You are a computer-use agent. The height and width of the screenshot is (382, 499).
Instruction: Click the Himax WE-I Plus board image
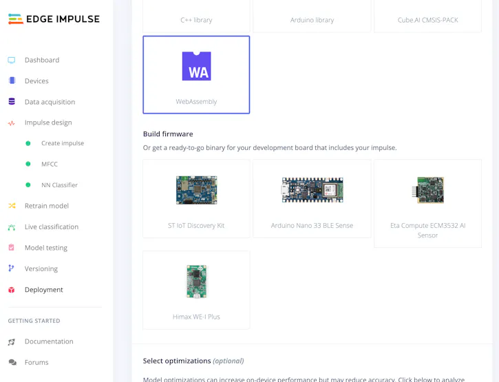pyautogui.click(x=196, y=282)
